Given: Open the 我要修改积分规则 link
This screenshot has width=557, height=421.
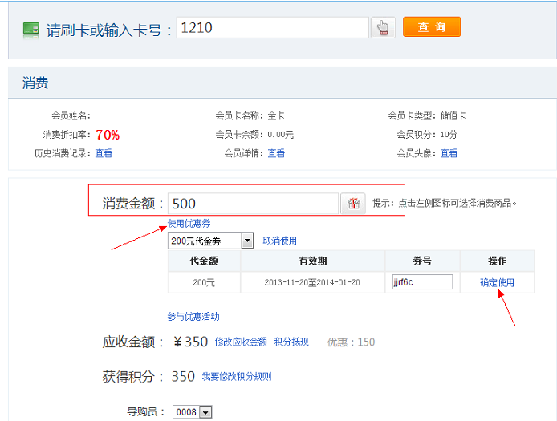Looking at the screenshot, I should coord(236,376).
